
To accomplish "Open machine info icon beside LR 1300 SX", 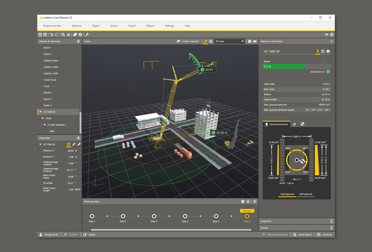I will tap(328, 51).
